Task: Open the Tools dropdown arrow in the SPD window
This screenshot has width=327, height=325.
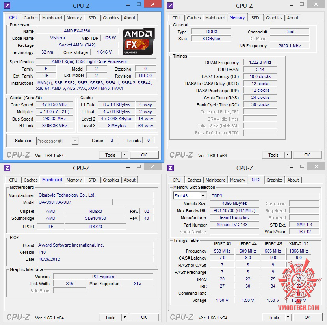Action: click(288, 317)
